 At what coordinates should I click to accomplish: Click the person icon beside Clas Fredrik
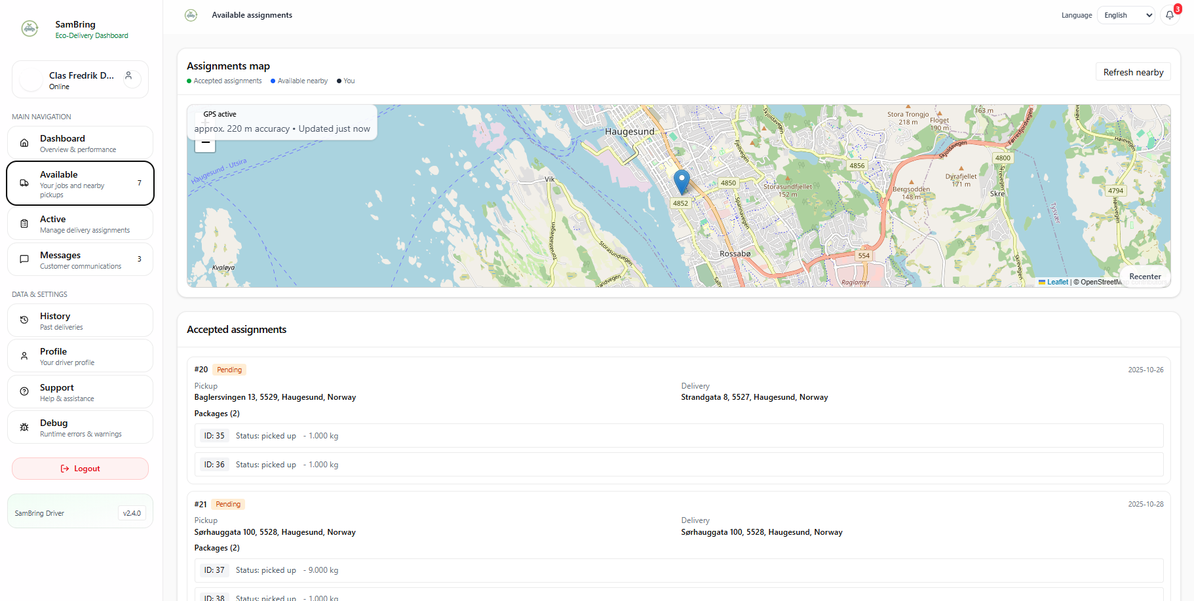(128, 75)
